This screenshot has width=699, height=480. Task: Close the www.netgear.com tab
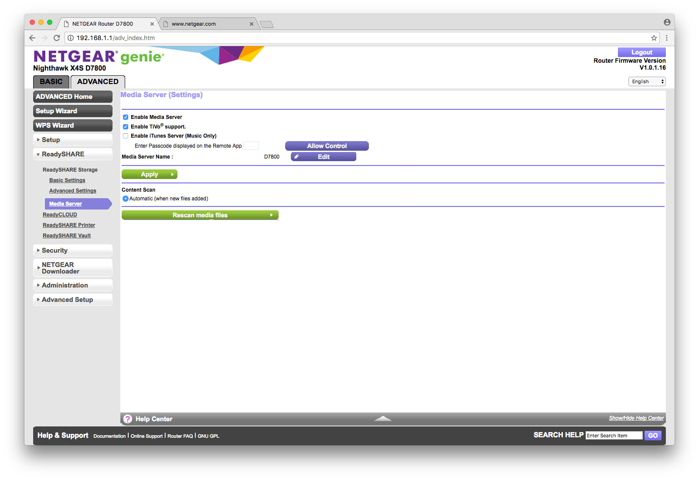pos(251,24)
